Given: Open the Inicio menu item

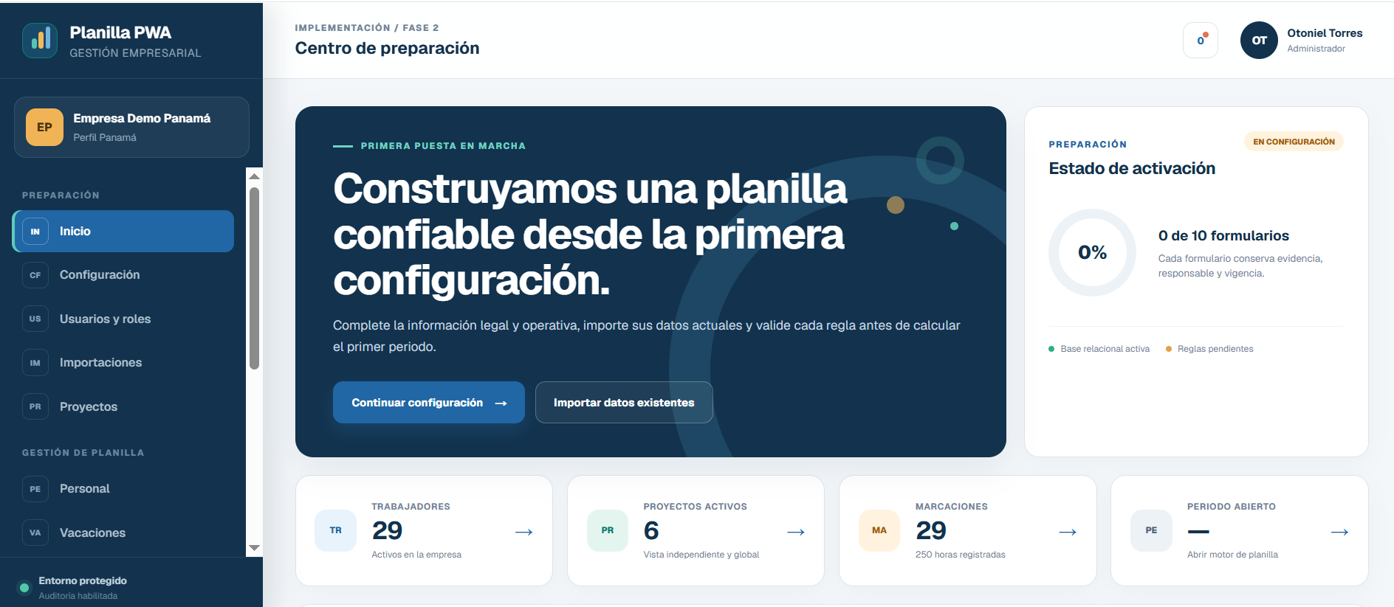Looking at the screenshot, I should 123,232.
